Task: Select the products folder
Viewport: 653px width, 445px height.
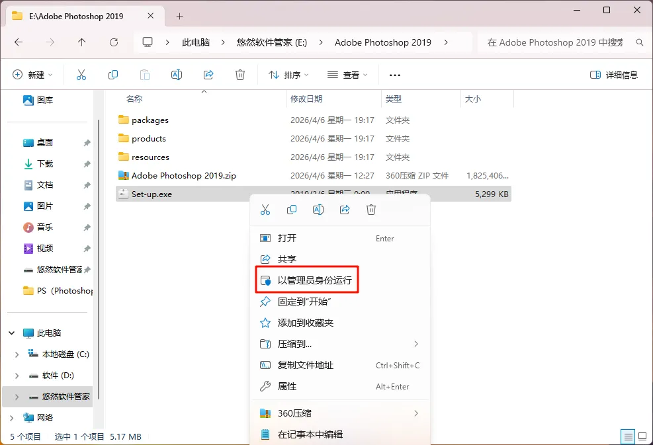Action: (x=313, y=139)
